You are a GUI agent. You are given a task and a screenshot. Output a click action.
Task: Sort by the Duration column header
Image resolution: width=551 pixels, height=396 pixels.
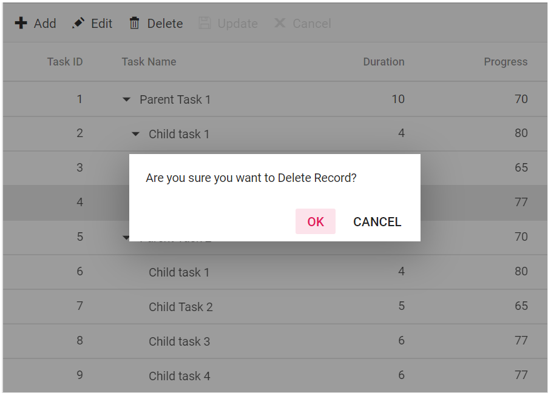click(x=384, y=61)
